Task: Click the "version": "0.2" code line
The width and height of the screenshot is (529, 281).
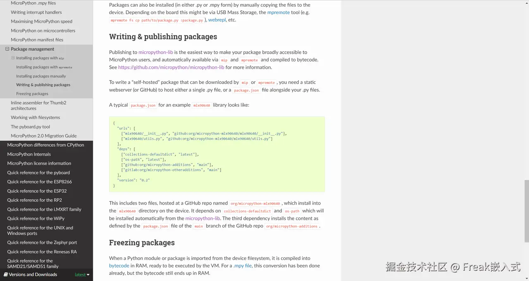Action: point(133,180)
